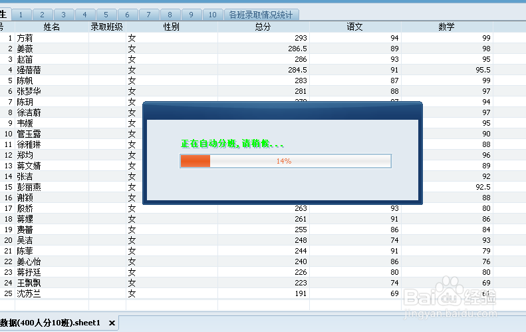This screenshot has width=526, height=332.
Task: Select the name 徐洁蔚
Action: click(29, 113)
